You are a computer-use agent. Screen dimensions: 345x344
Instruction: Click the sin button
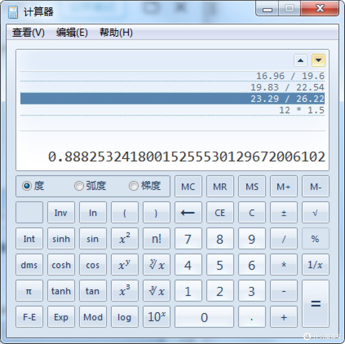tap(93, 239)
